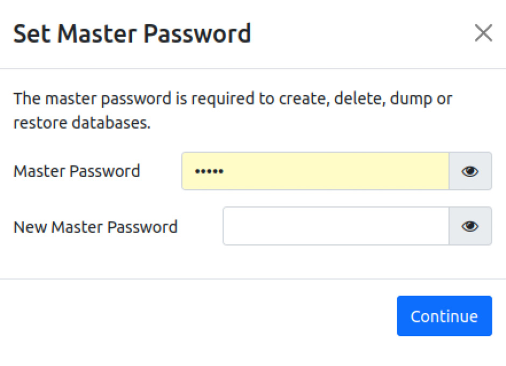Viewport: 506px width, 366px height.
Task: Click the "Set Master Password" dialog title
Action: [132, 33]
